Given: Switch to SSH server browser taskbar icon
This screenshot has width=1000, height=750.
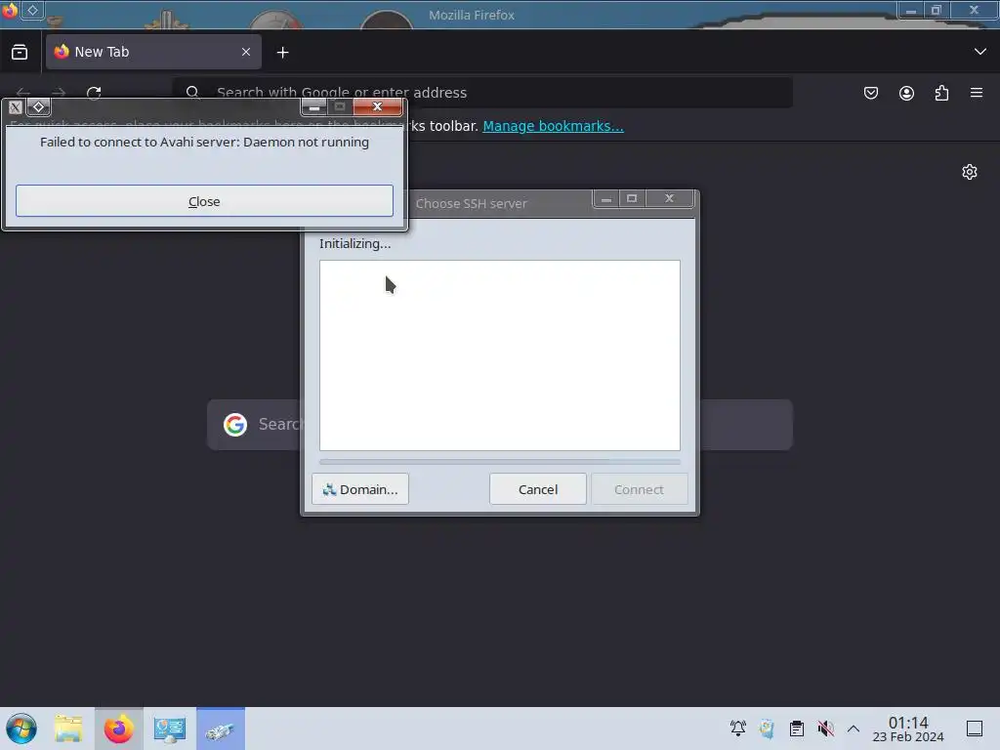Looking at the screenshot, I should point(221,729).
